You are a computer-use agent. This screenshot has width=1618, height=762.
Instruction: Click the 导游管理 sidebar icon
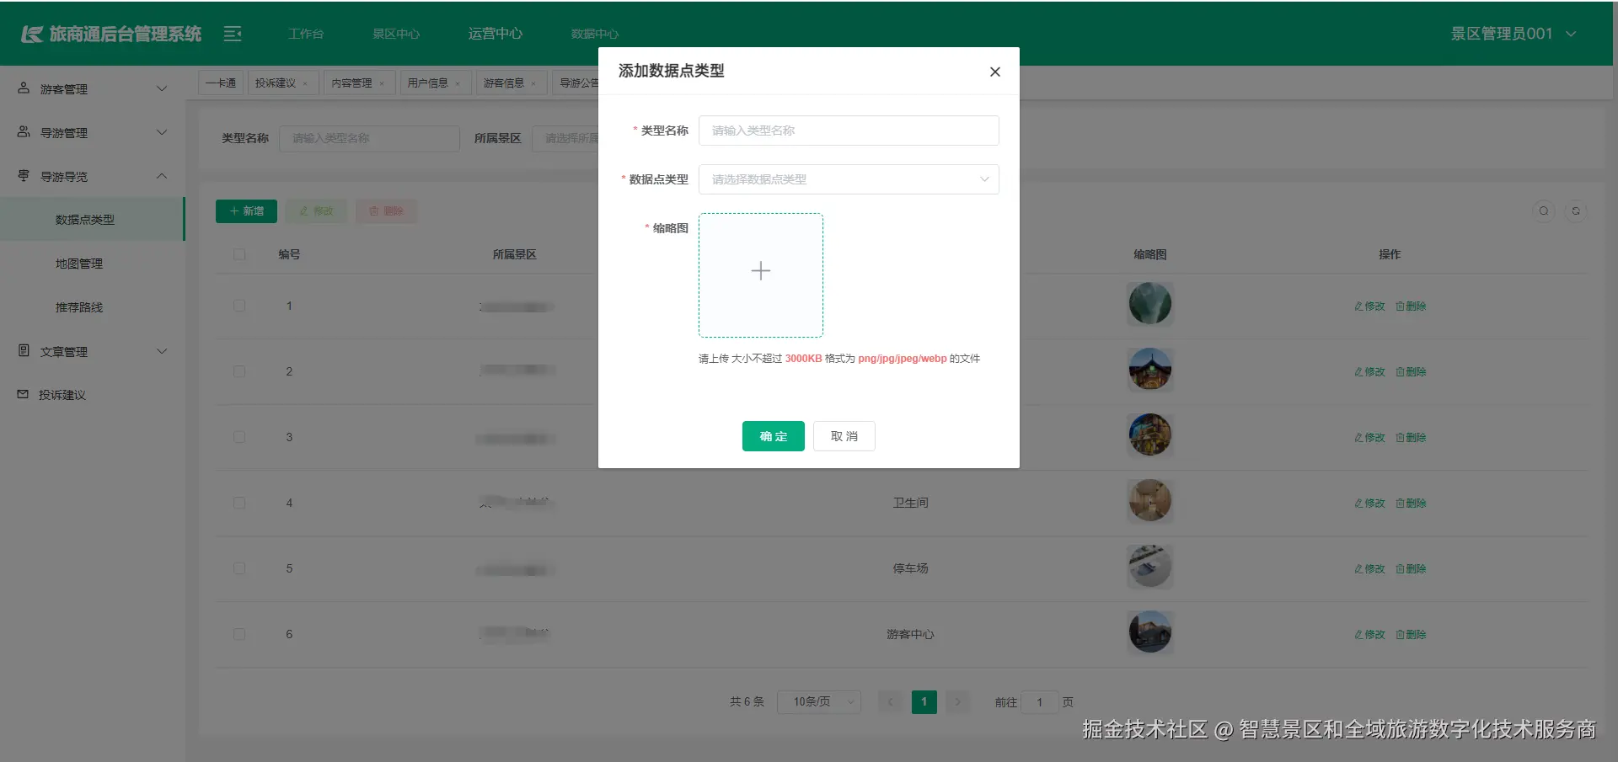tap(23, 132)
